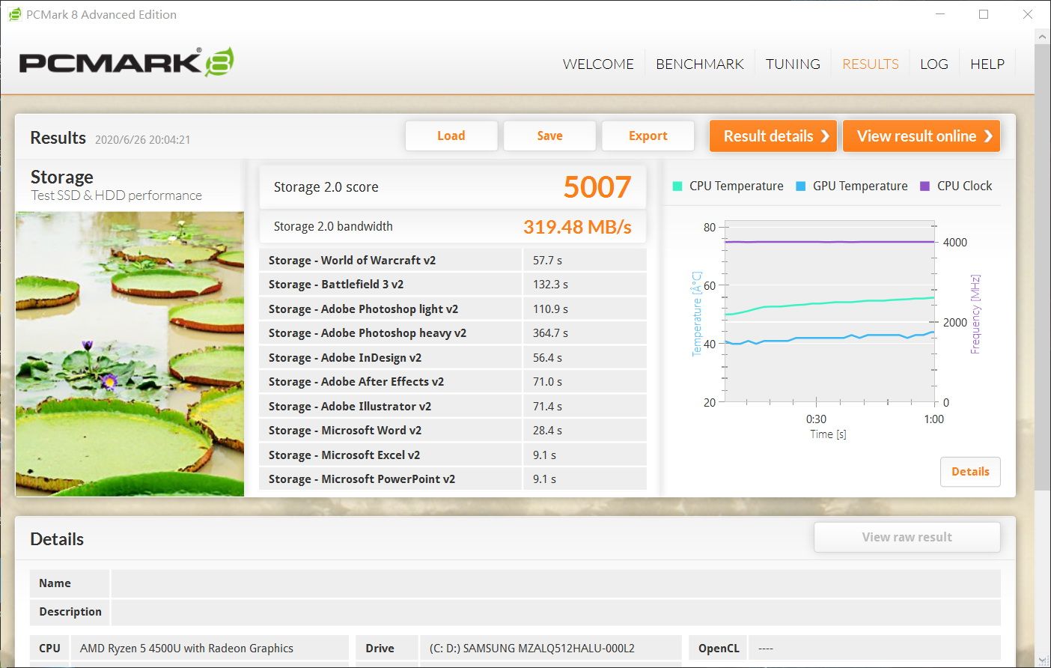Open chart Details button
This screenshot has width=1051, height=668.
click(x=970, y=472)
